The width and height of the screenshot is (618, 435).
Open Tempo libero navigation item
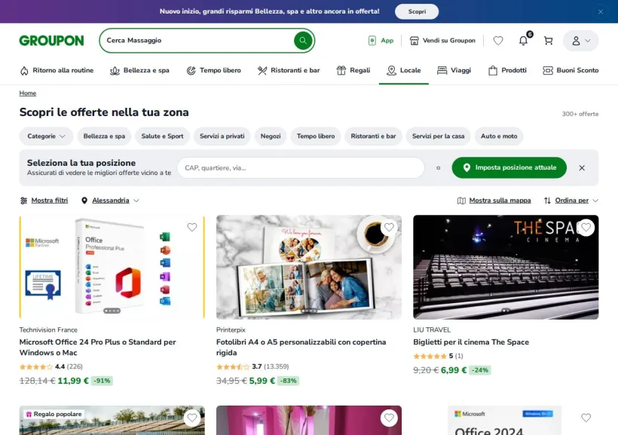click(x=213, y=70)
